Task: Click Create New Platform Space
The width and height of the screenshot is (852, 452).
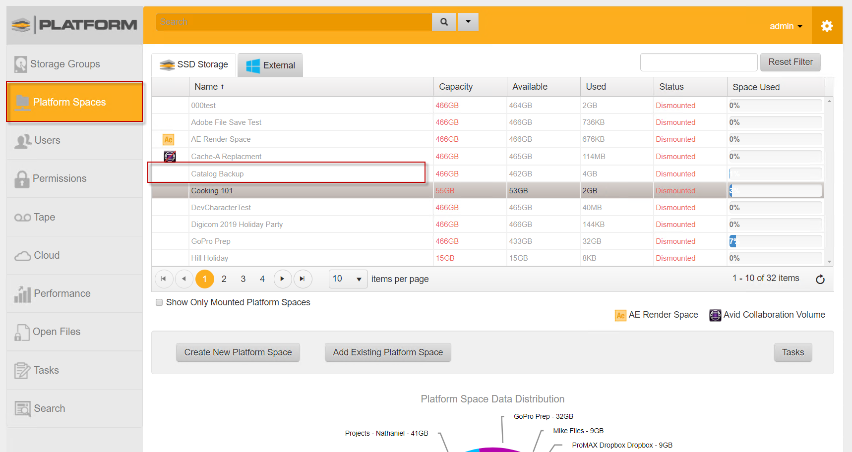Action: click(238, 352)
